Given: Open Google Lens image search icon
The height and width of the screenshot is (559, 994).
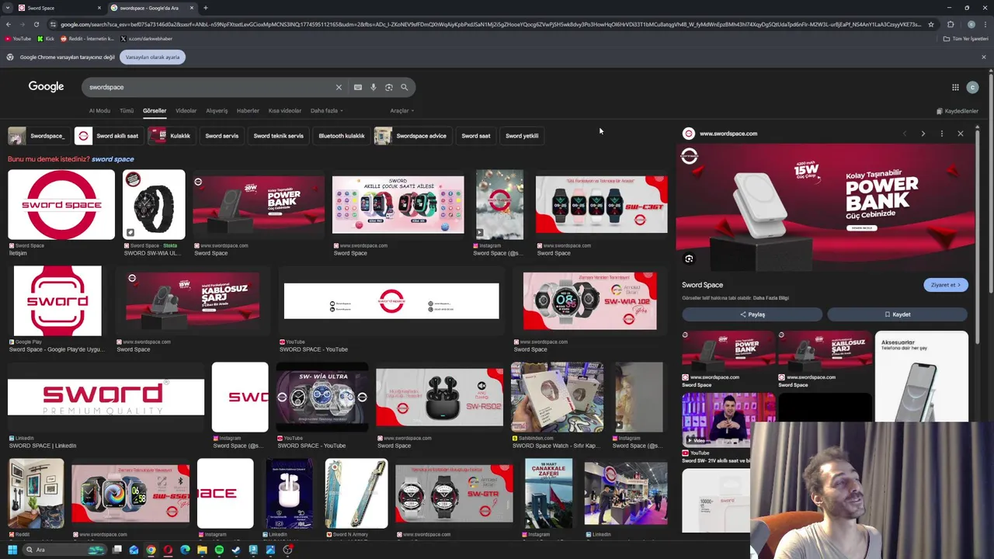Looking at the screenshot, I should [x=388, y=87].
